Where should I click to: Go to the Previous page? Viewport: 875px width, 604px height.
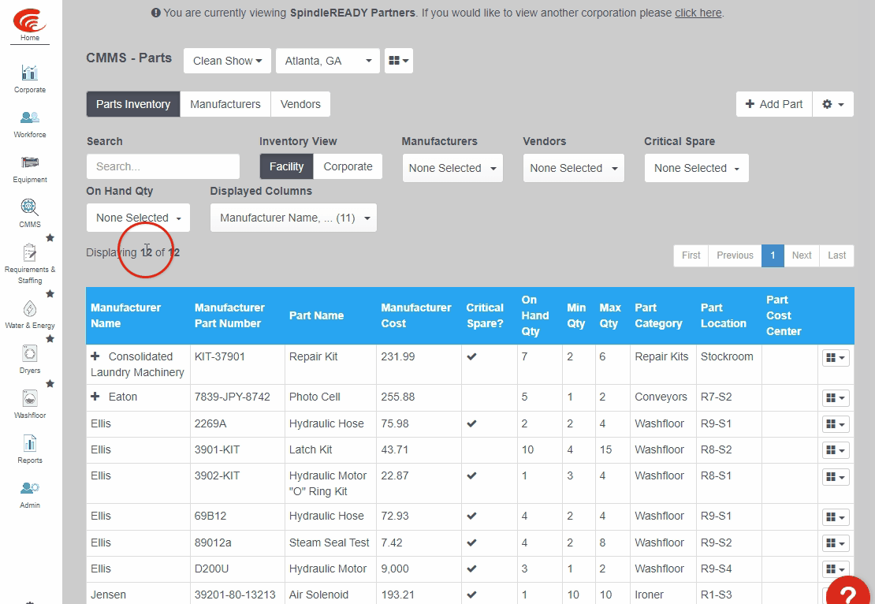[735, 255]
